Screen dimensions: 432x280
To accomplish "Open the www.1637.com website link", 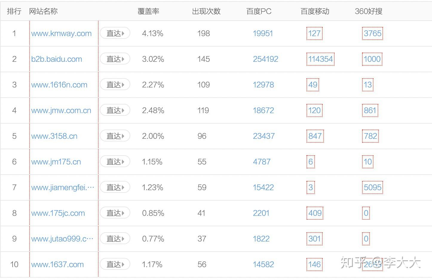I will (57, 264).
